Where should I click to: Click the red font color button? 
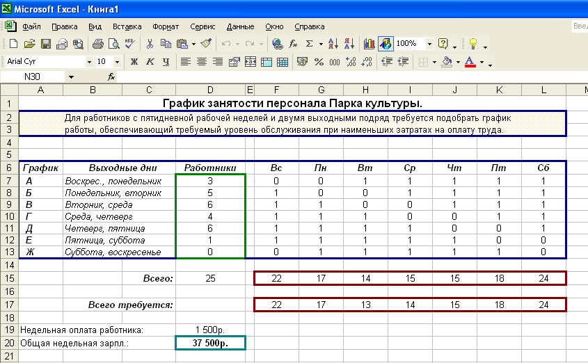(470, 62)
